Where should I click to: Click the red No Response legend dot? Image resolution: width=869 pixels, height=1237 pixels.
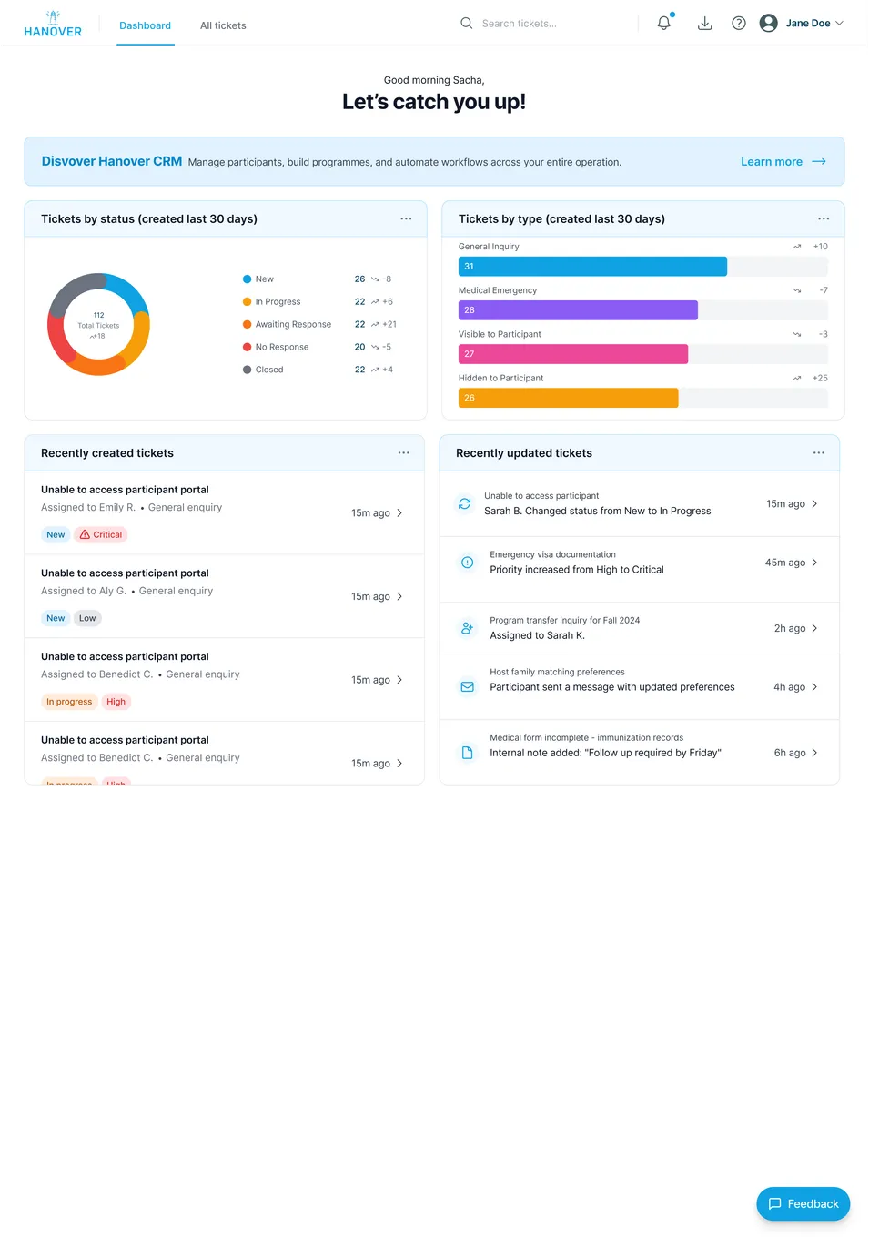tap(247, 347)
